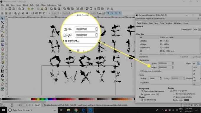The height and width of the screenshot is (113, 201).
Task: Click the Cut scissors icon
Action: click(42, 9)
